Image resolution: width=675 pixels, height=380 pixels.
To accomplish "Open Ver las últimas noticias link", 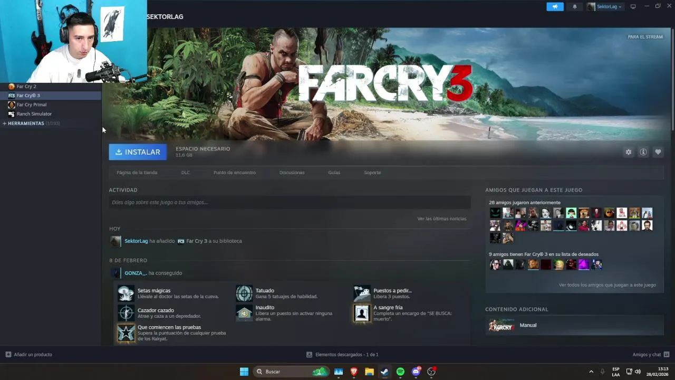I will pyautogui.click(x=441, y=218).
